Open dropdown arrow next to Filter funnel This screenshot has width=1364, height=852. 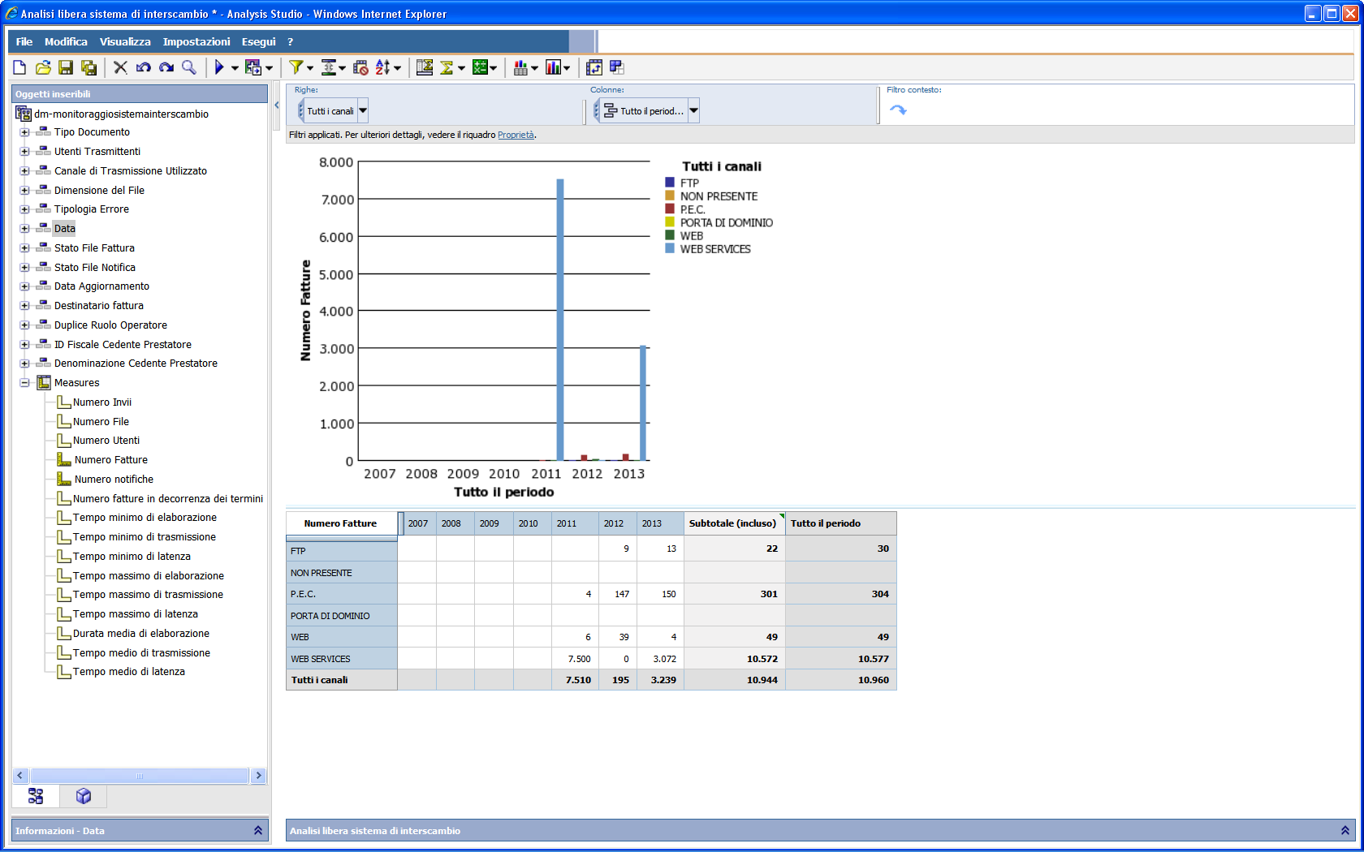pos(310,68)
